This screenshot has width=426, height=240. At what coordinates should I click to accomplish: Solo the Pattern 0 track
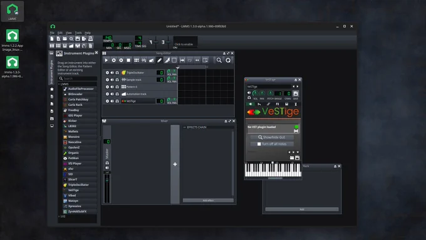117,86
